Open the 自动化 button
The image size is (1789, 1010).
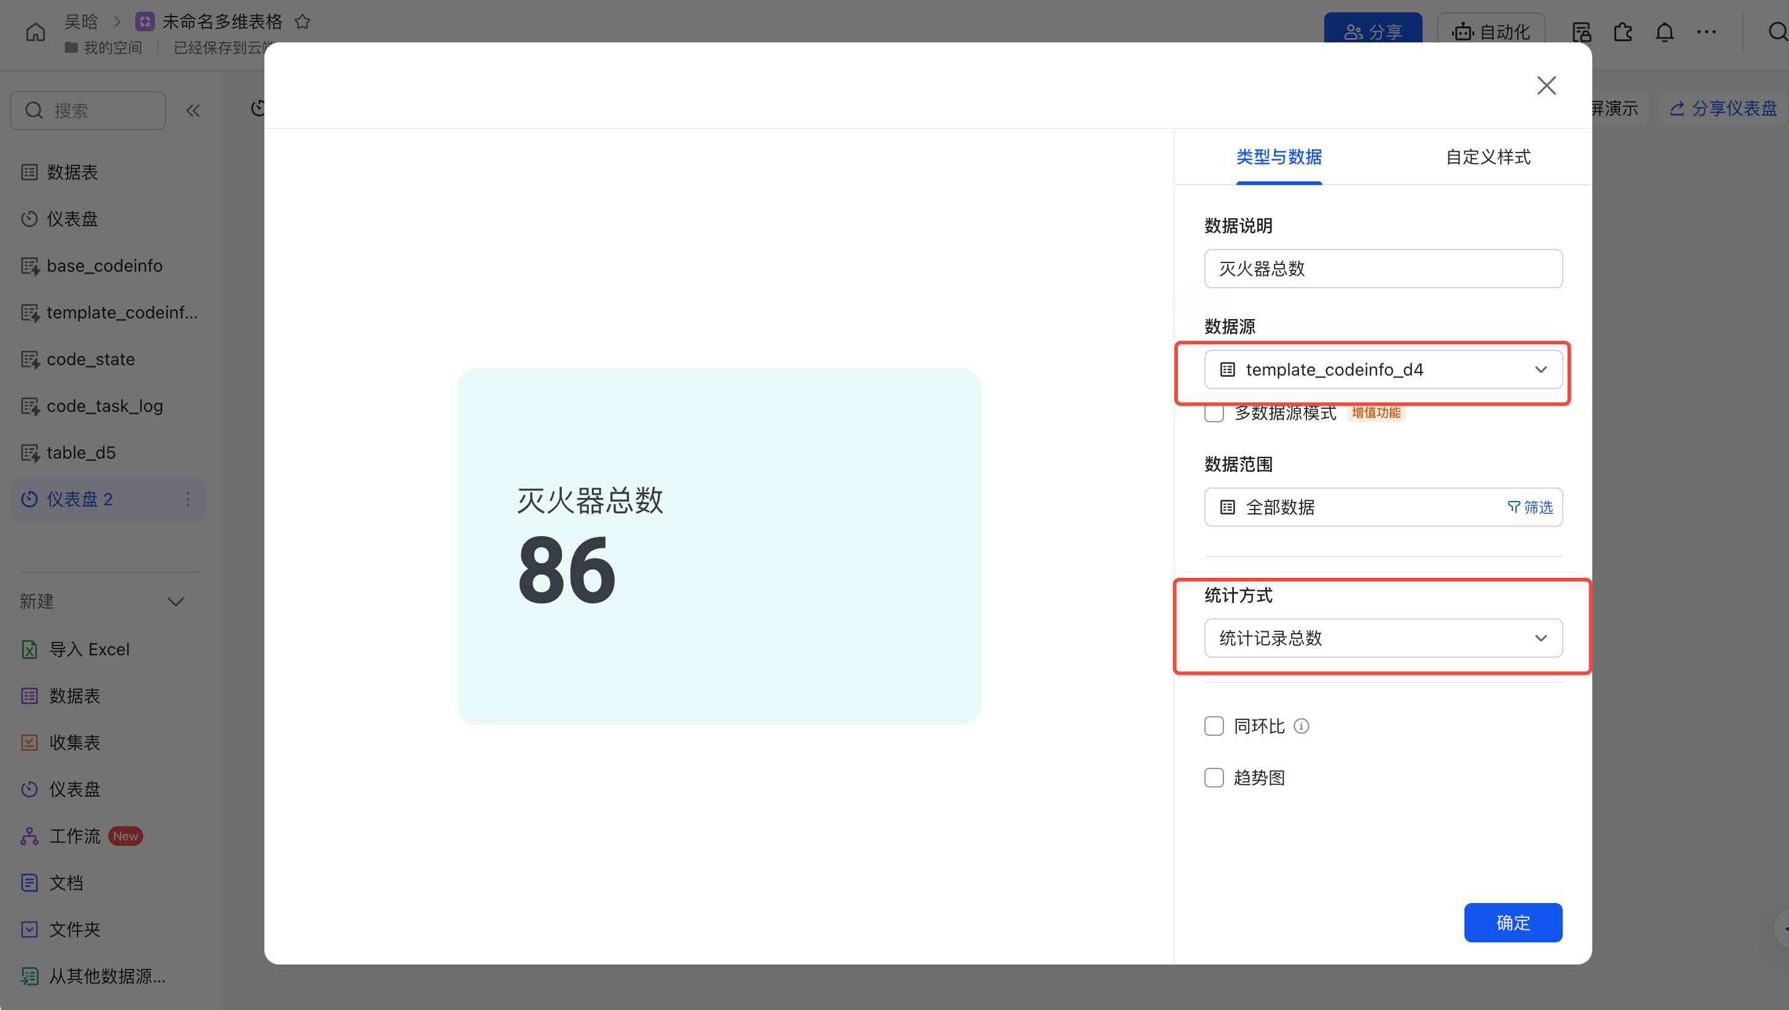pyautogui.click(x=1490, y=31)
